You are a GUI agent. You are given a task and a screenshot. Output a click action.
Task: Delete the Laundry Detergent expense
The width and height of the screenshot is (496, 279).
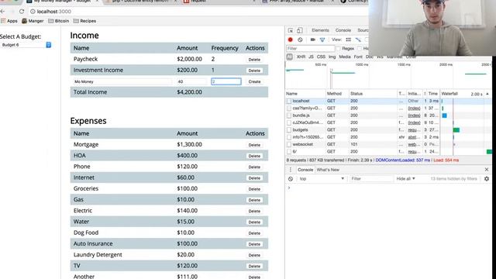pos(254,255)
